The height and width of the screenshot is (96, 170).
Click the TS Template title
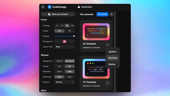tap(89, 82)
